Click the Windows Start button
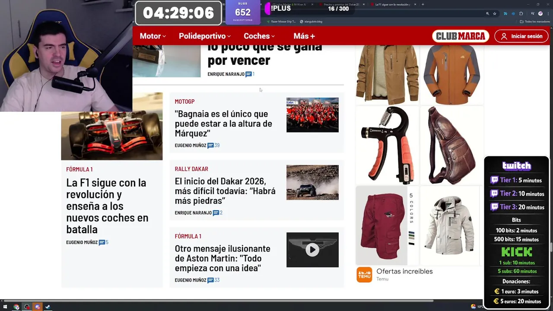Viewport: 553px width, 311px height. tap(5, 307)
